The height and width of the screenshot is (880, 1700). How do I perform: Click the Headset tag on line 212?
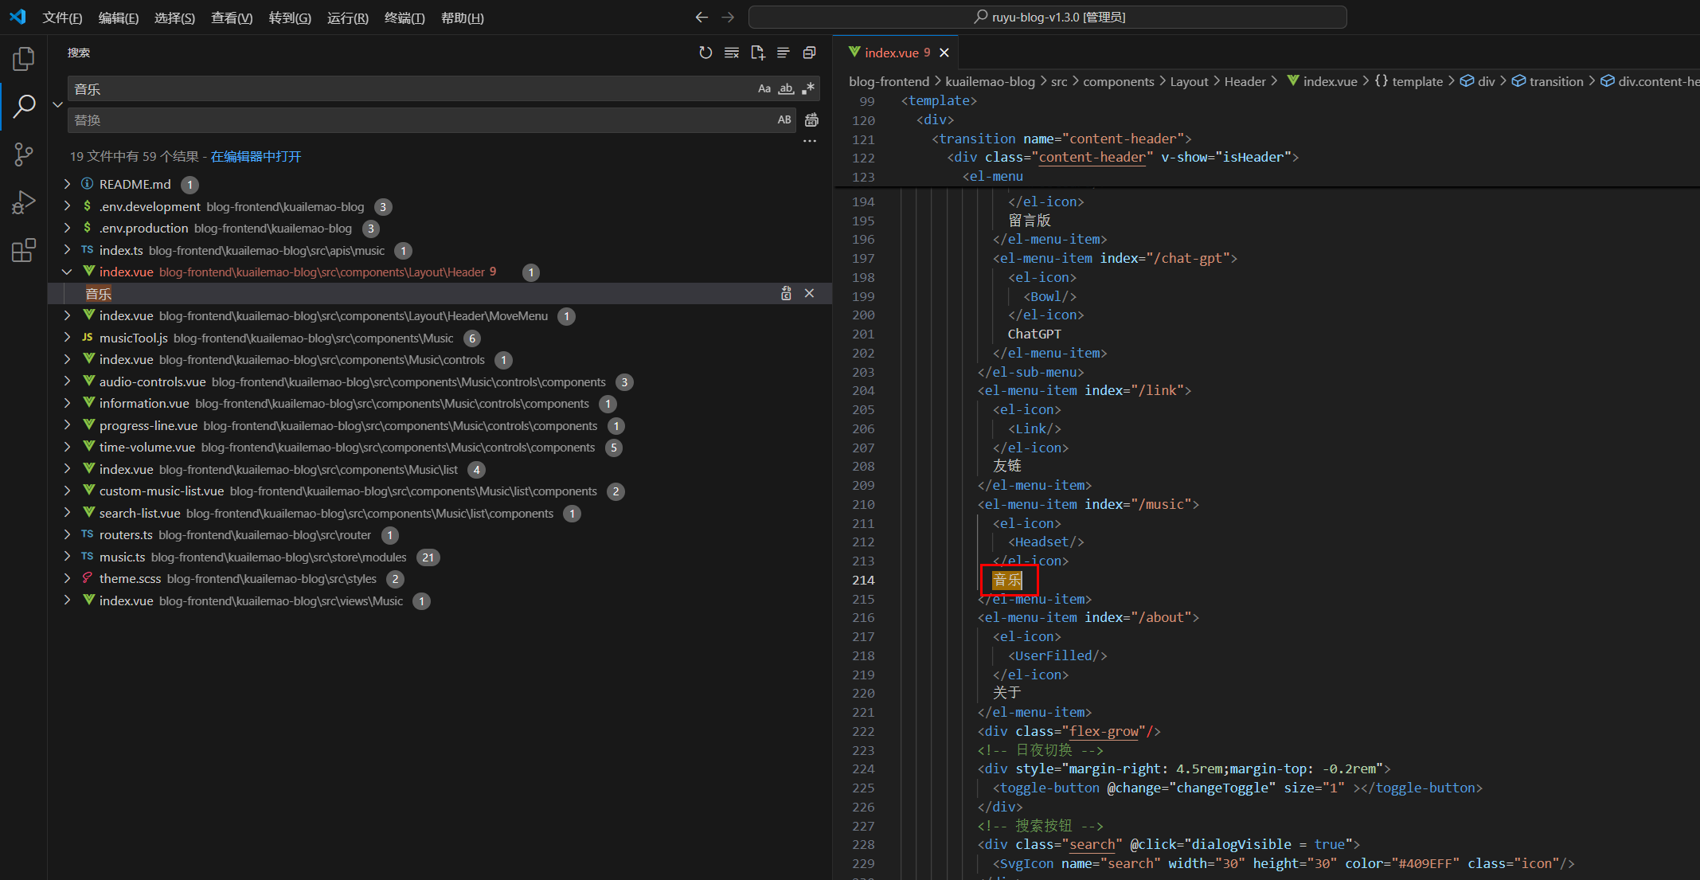pos(1045,542)
